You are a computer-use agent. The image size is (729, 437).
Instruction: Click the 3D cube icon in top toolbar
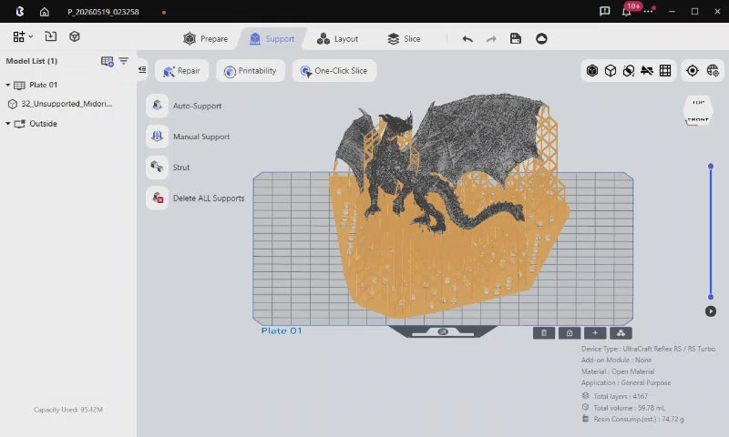pos(75,36)
